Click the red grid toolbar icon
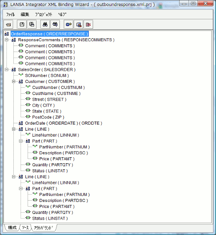The image size is (216, 235). pyautogui.click(x=88, y=24)
